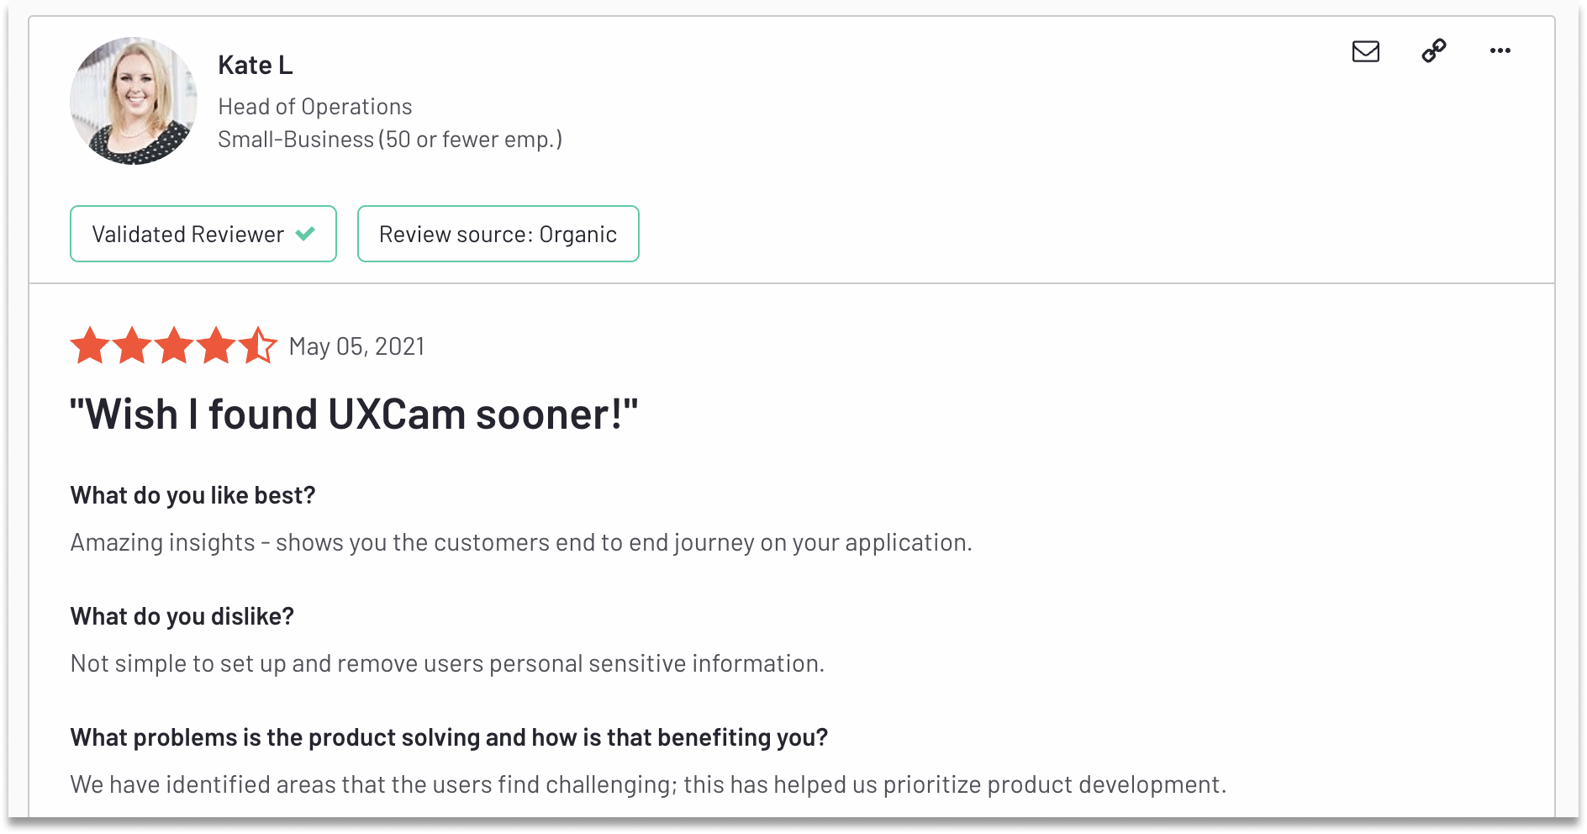The width and height of the screenshot is (1587, 834).
Task: Expand the What do you dislike section
Action: coord(182,616)
